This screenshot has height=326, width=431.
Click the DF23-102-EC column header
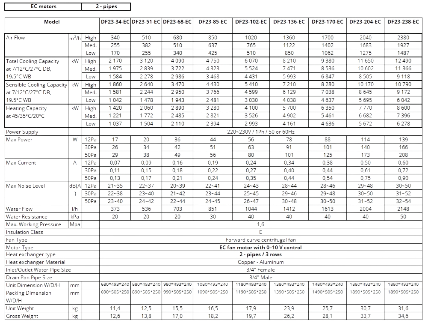tap(251, 21)
